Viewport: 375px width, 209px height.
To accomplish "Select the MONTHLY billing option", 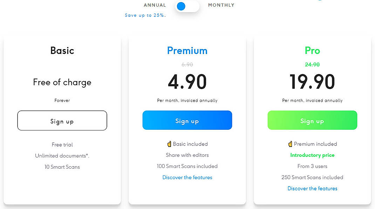I will point(221,5).
